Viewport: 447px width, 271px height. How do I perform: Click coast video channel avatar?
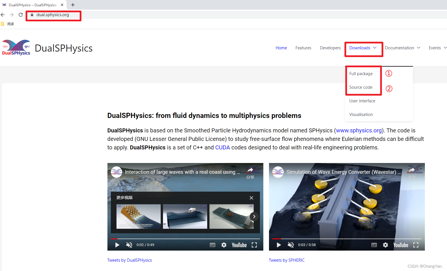tap(116, 172)
